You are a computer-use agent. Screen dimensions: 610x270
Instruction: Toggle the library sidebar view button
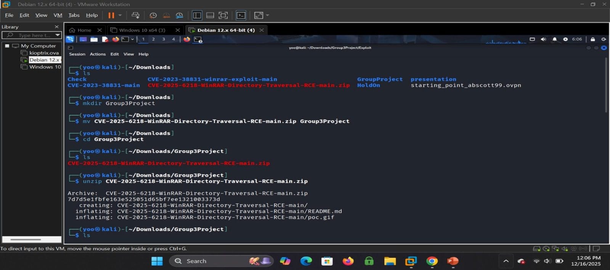click(197, 15)
